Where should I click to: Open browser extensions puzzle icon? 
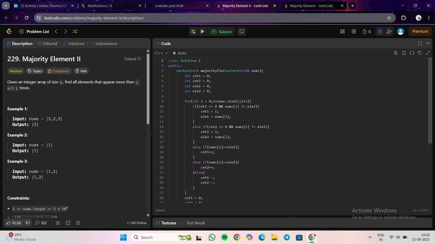tap(403, 18)
